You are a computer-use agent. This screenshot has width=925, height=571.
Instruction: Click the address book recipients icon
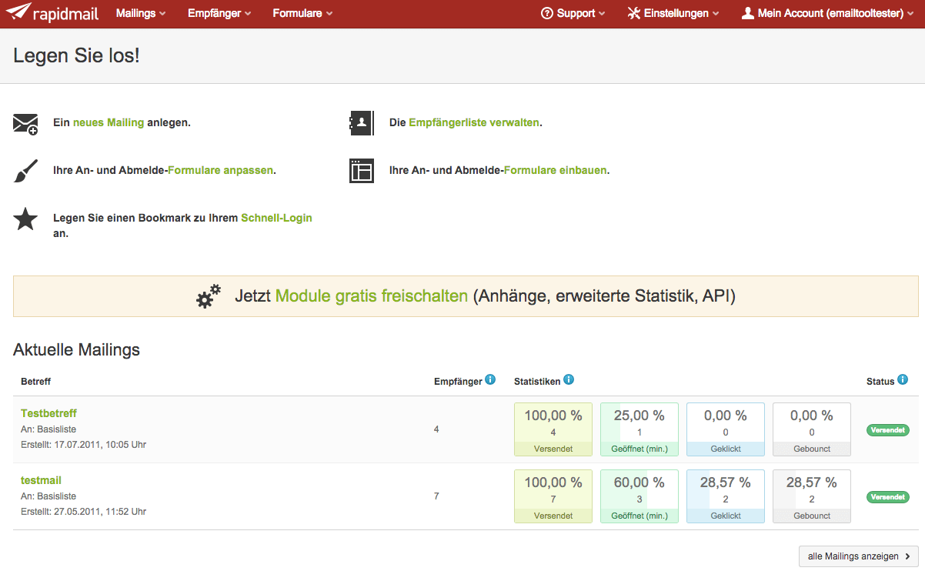362,123
